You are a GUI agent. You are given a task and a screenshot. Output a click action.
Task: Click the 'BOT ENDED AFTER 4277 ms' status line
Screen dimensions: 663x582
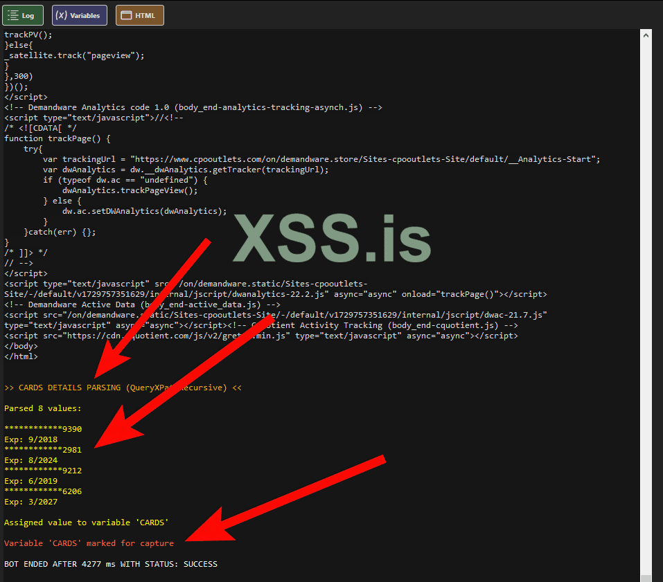(111, 564)
